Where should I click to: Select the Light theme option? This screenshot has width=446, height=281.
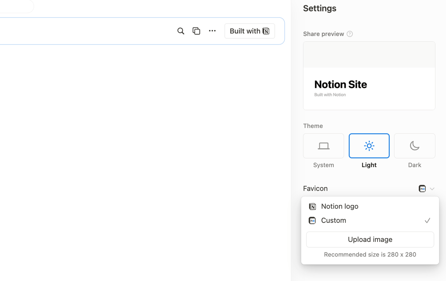369,146
